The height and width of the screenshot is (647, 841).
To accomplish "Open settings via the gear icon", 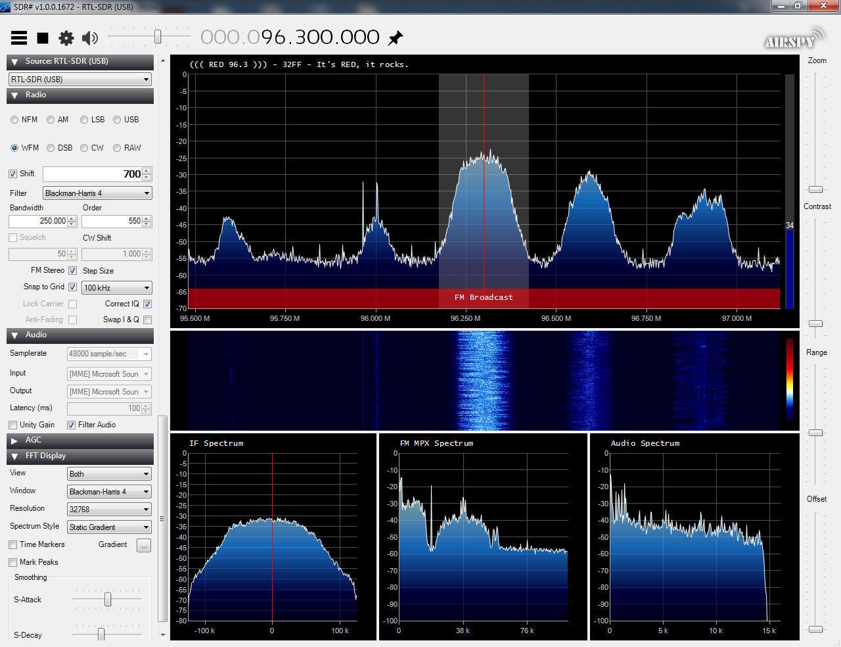I will pos(66,38).
